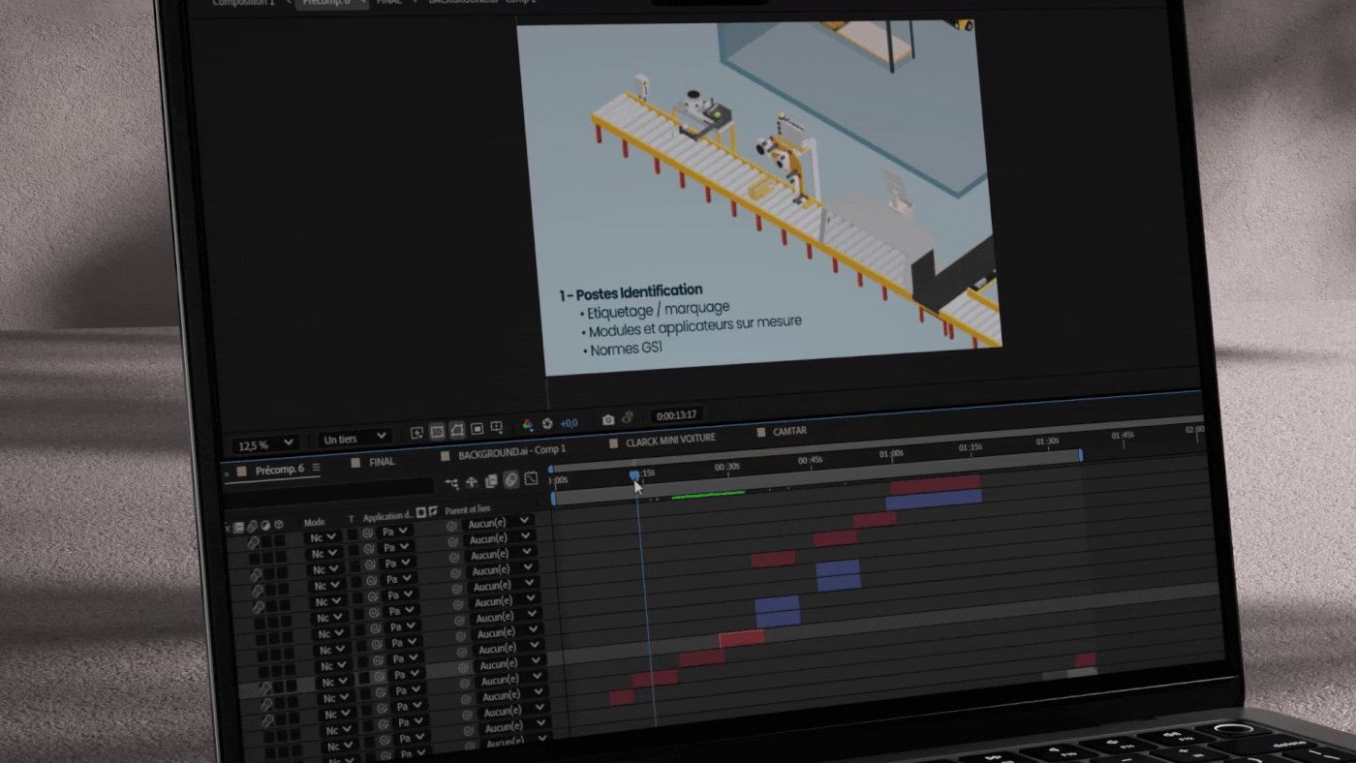Take a snapshot with the camera icon

pyautogui.click(x=607, y=419)
